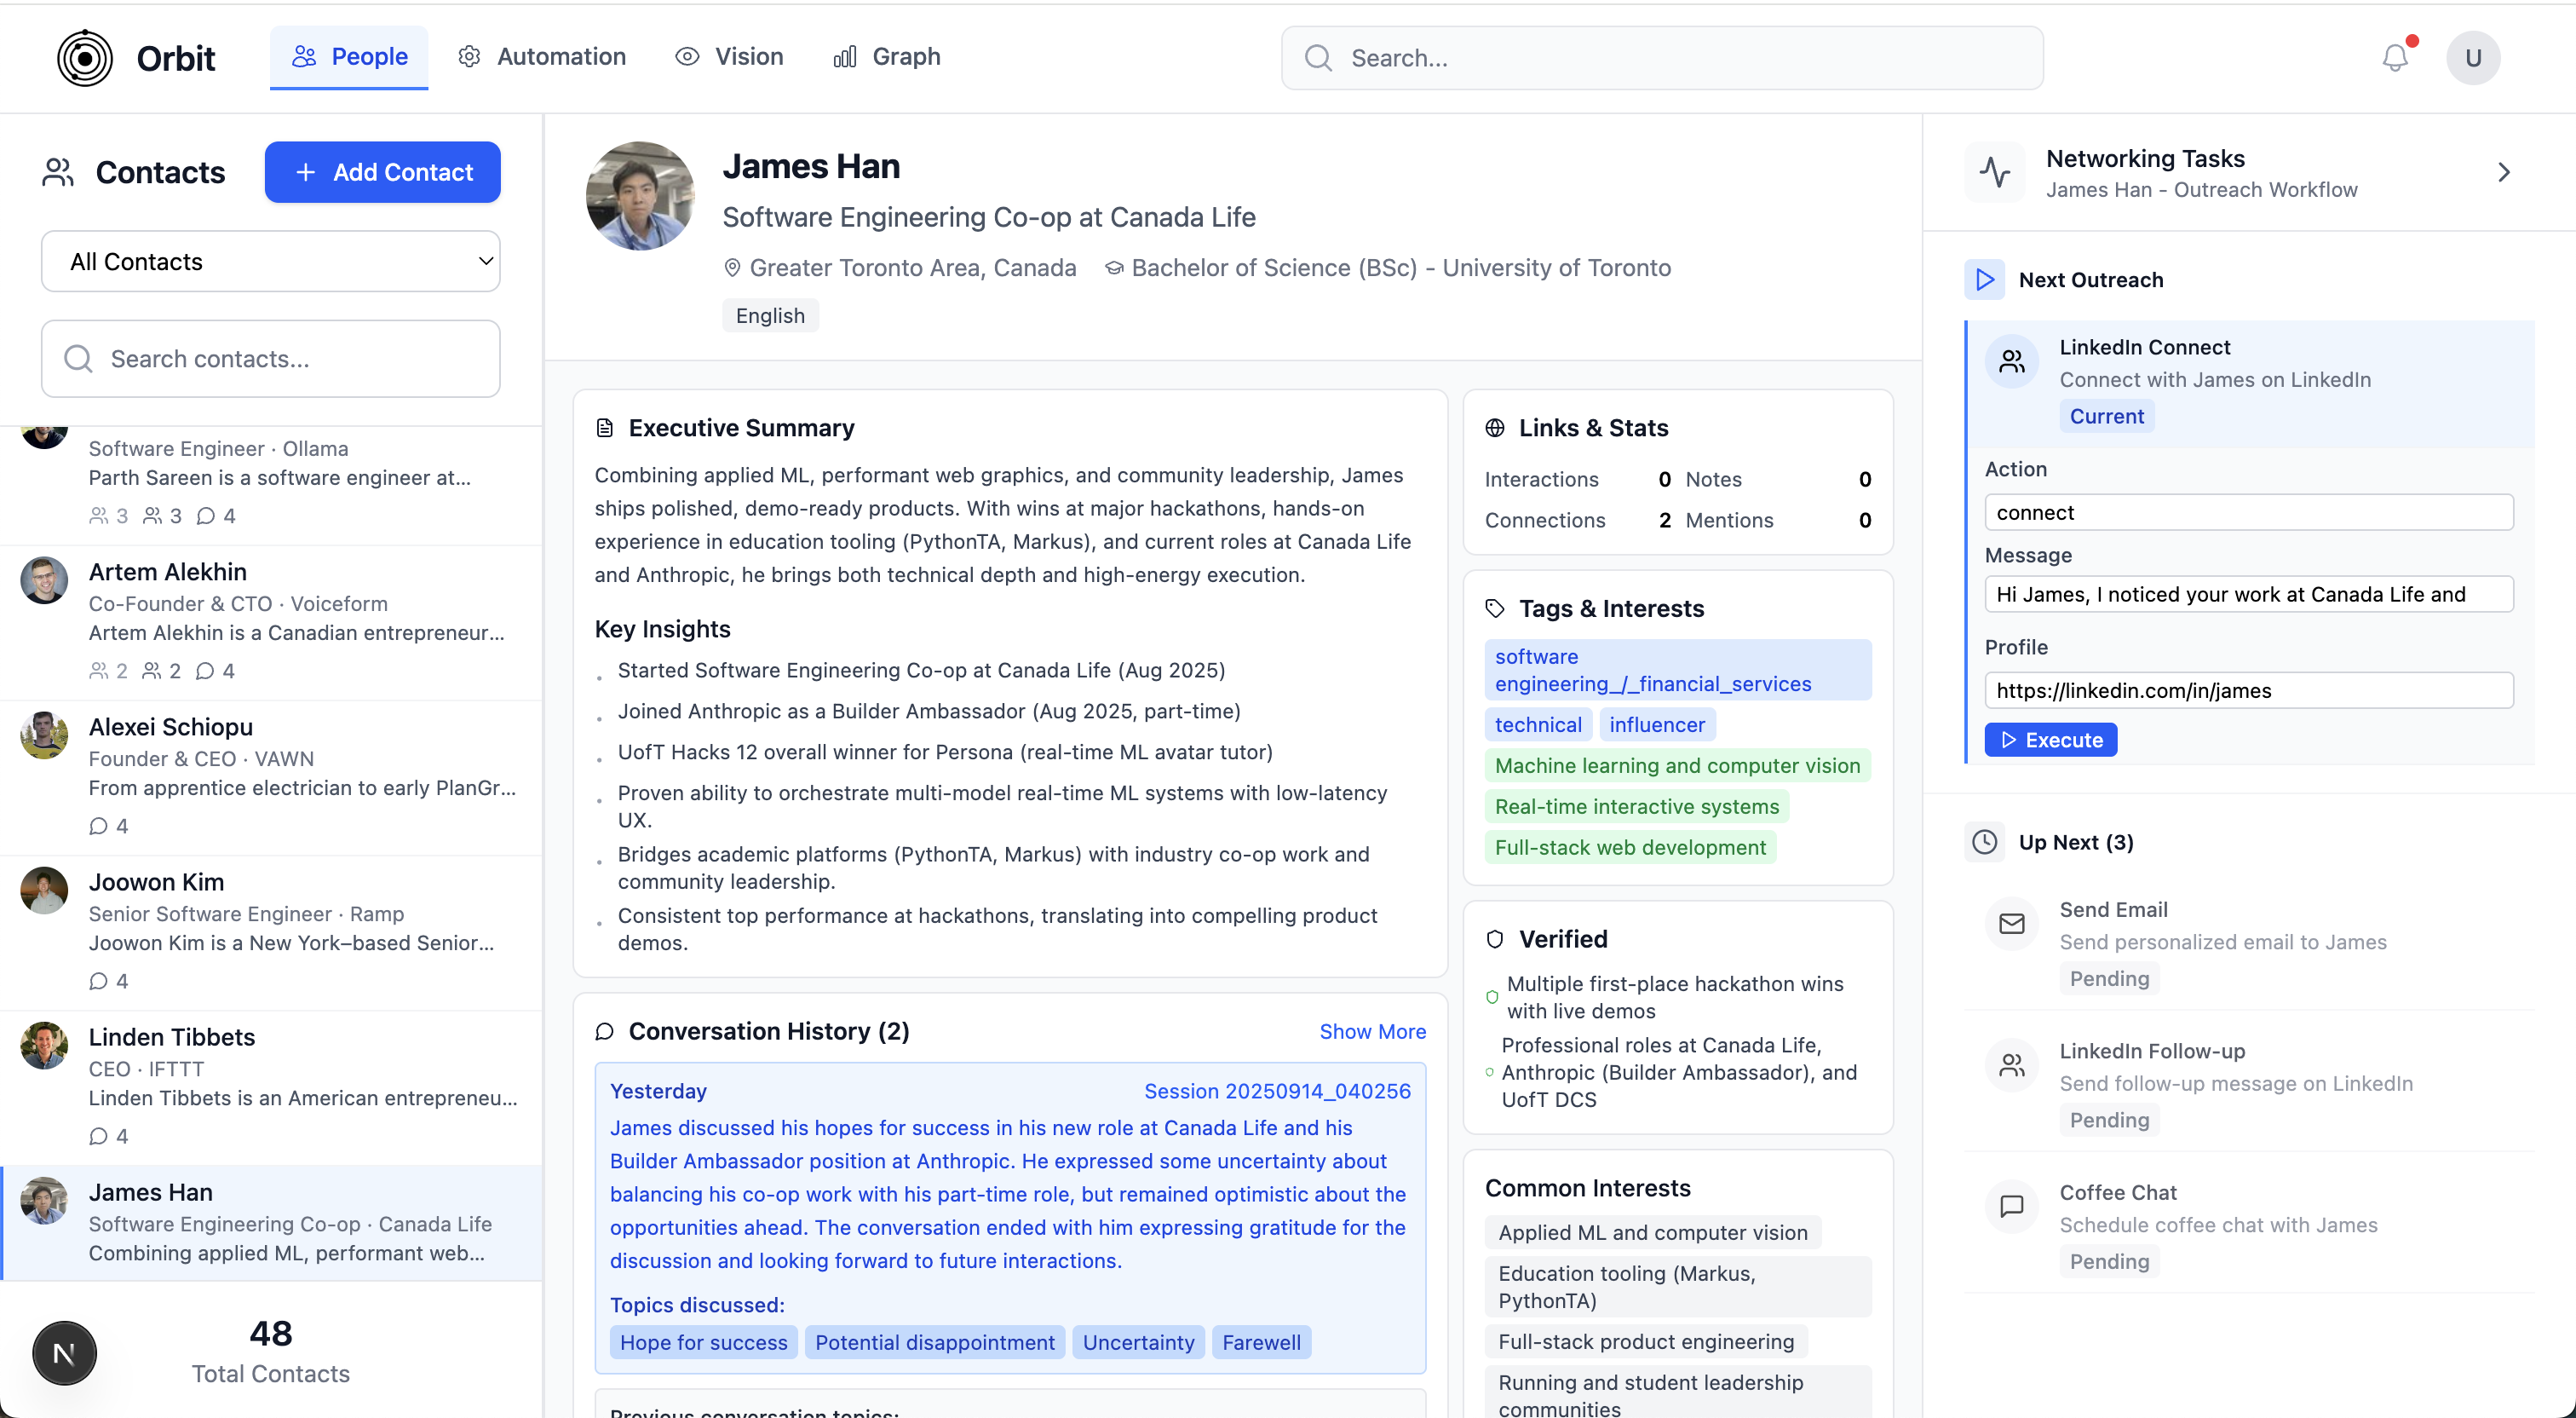Click the Send Email envelope icon
Screen dimensions: 2576x1418
pyautogui.click(x=2011, y=924)
